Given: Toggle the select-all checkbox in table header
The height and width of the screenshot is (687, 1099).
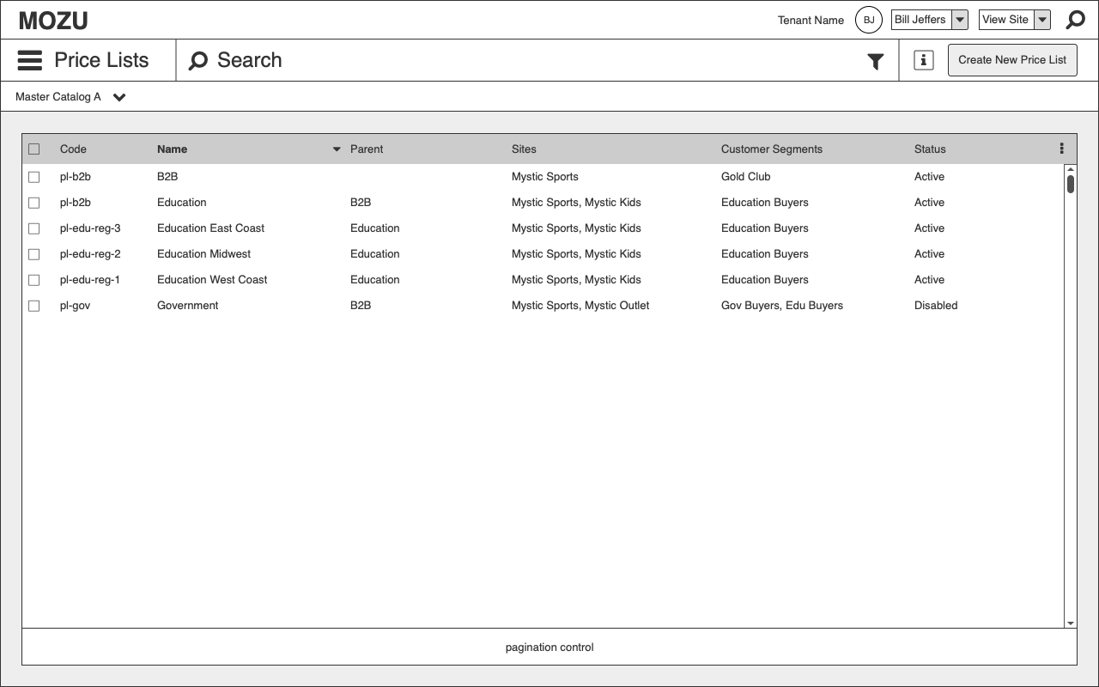Looking at the screenshot, I should (34, 149).
